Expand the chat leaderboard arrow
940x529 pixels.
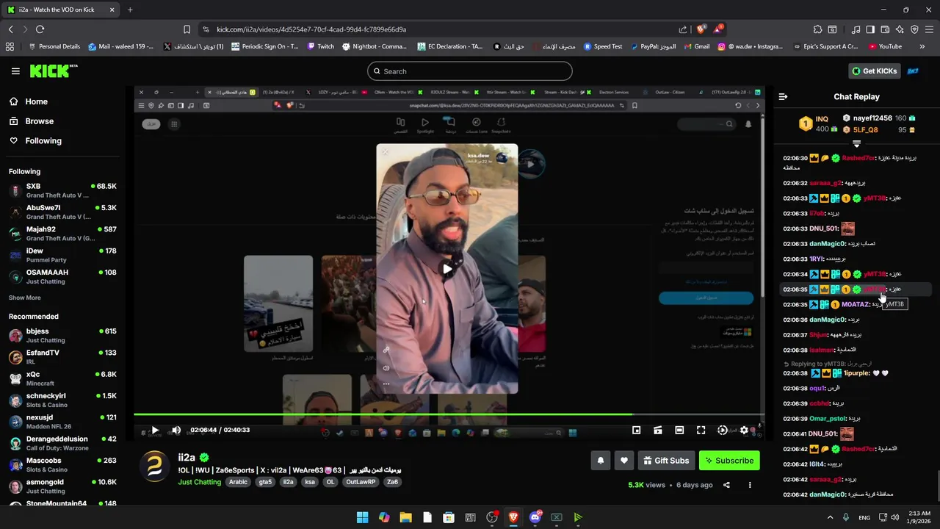856,143
